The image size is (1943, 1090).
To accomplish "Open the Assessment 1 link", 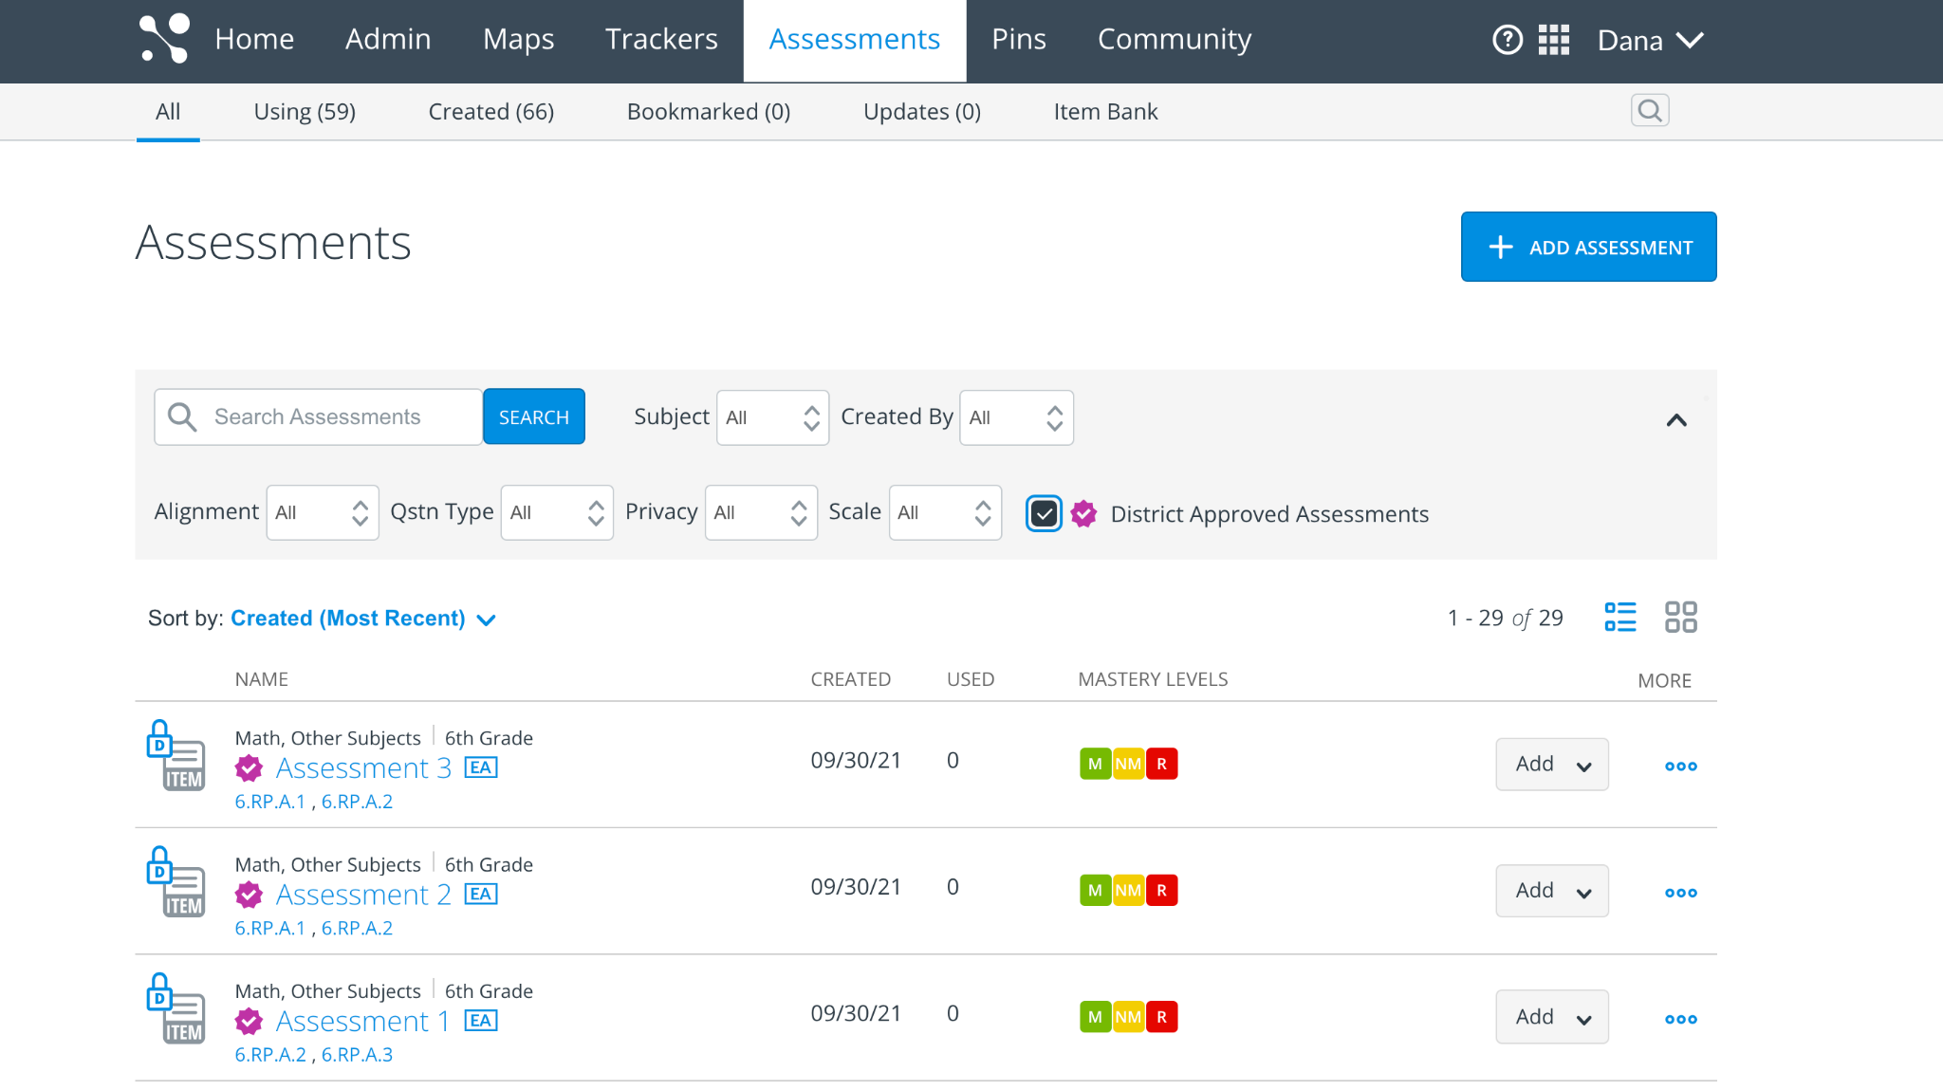I will [362, 1021].
